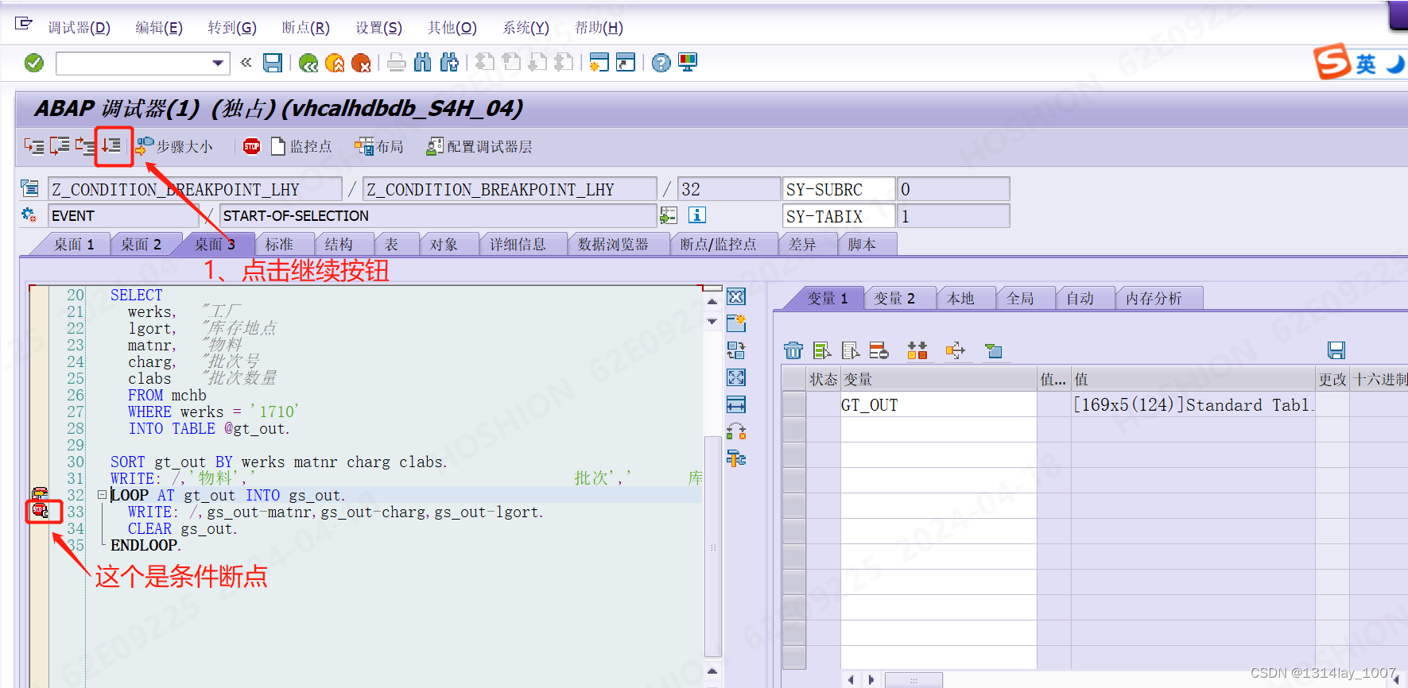The image size is (1408, 688).
Task: Open the 断点(R) menu
Action: [305, 28]
